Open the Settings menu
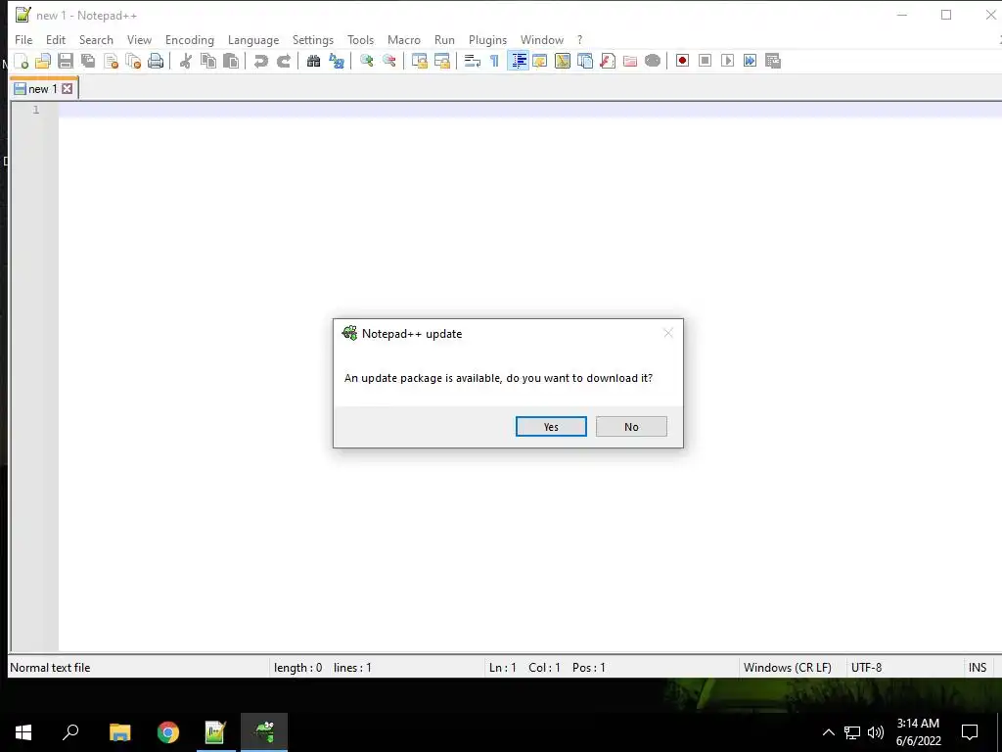The width and height of the screenshot is (1002, 752). pyautogui.click(x=313, y=39)
